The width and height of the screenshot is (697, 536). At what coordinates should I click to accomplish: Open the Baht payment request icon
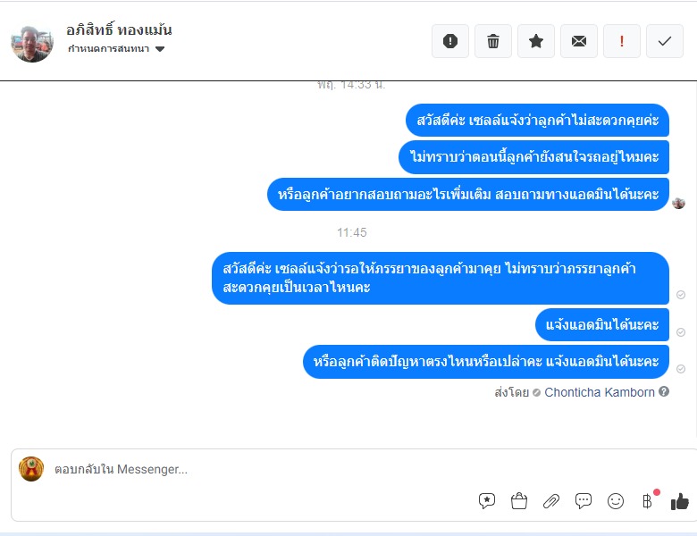(648, 501)
